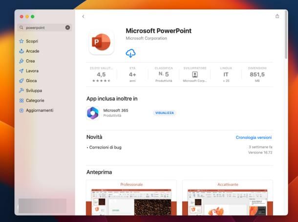Click the Lavora paper plane icon
The width and height of the screenshot is (298, 222).
click(21, 71)
